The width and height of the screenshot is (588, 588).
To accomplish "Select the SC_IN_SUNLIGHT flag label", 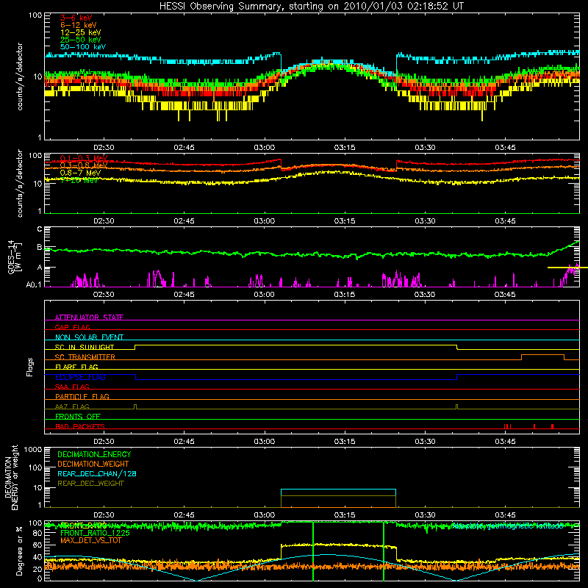I will [85, 347].
